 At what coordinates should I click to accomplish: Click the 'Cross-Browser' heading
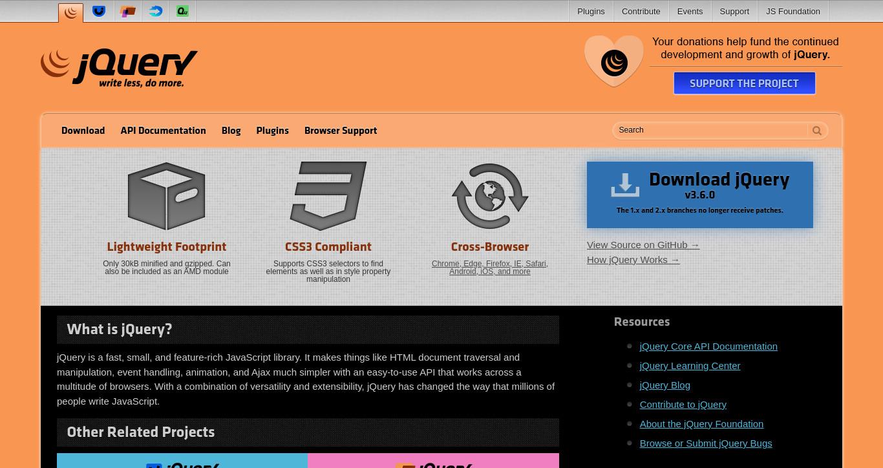click(490, 247)
